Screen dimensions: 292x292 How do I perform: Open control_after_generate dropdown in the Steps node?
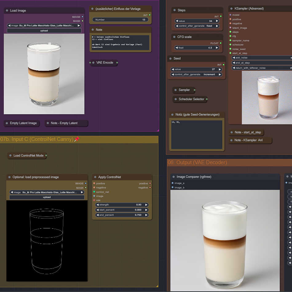click(x=196, y=26)
